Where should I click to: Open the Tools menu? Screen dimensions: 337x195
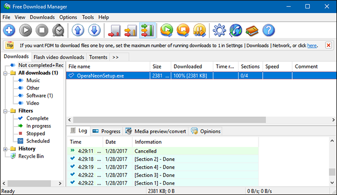click(x=88, y=17)
